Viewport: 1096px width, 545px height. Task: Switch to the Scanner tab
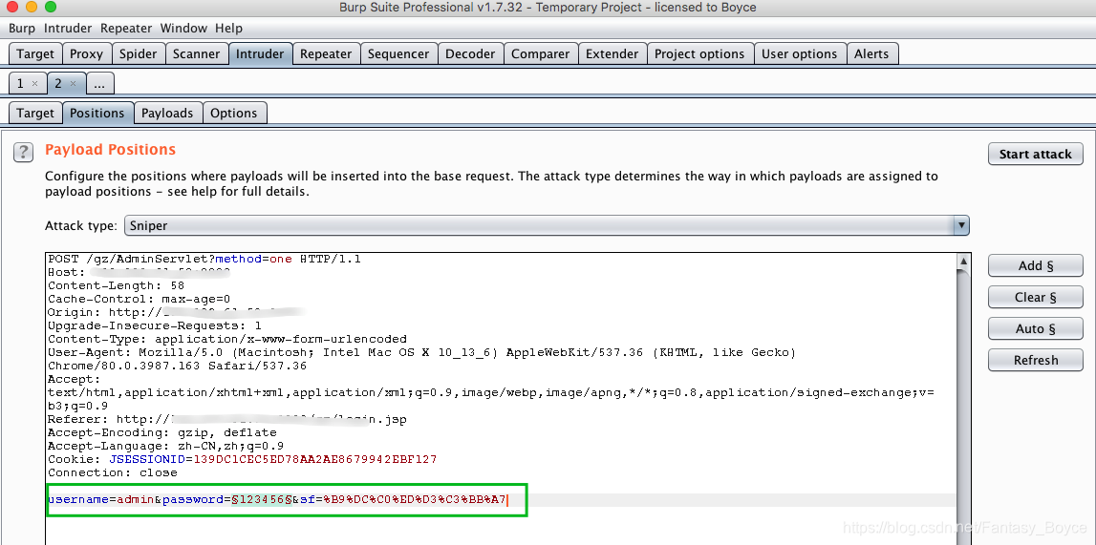coord(197,53)
